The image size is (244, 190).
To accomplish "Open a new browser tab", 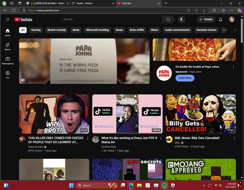I will [166, 3].
